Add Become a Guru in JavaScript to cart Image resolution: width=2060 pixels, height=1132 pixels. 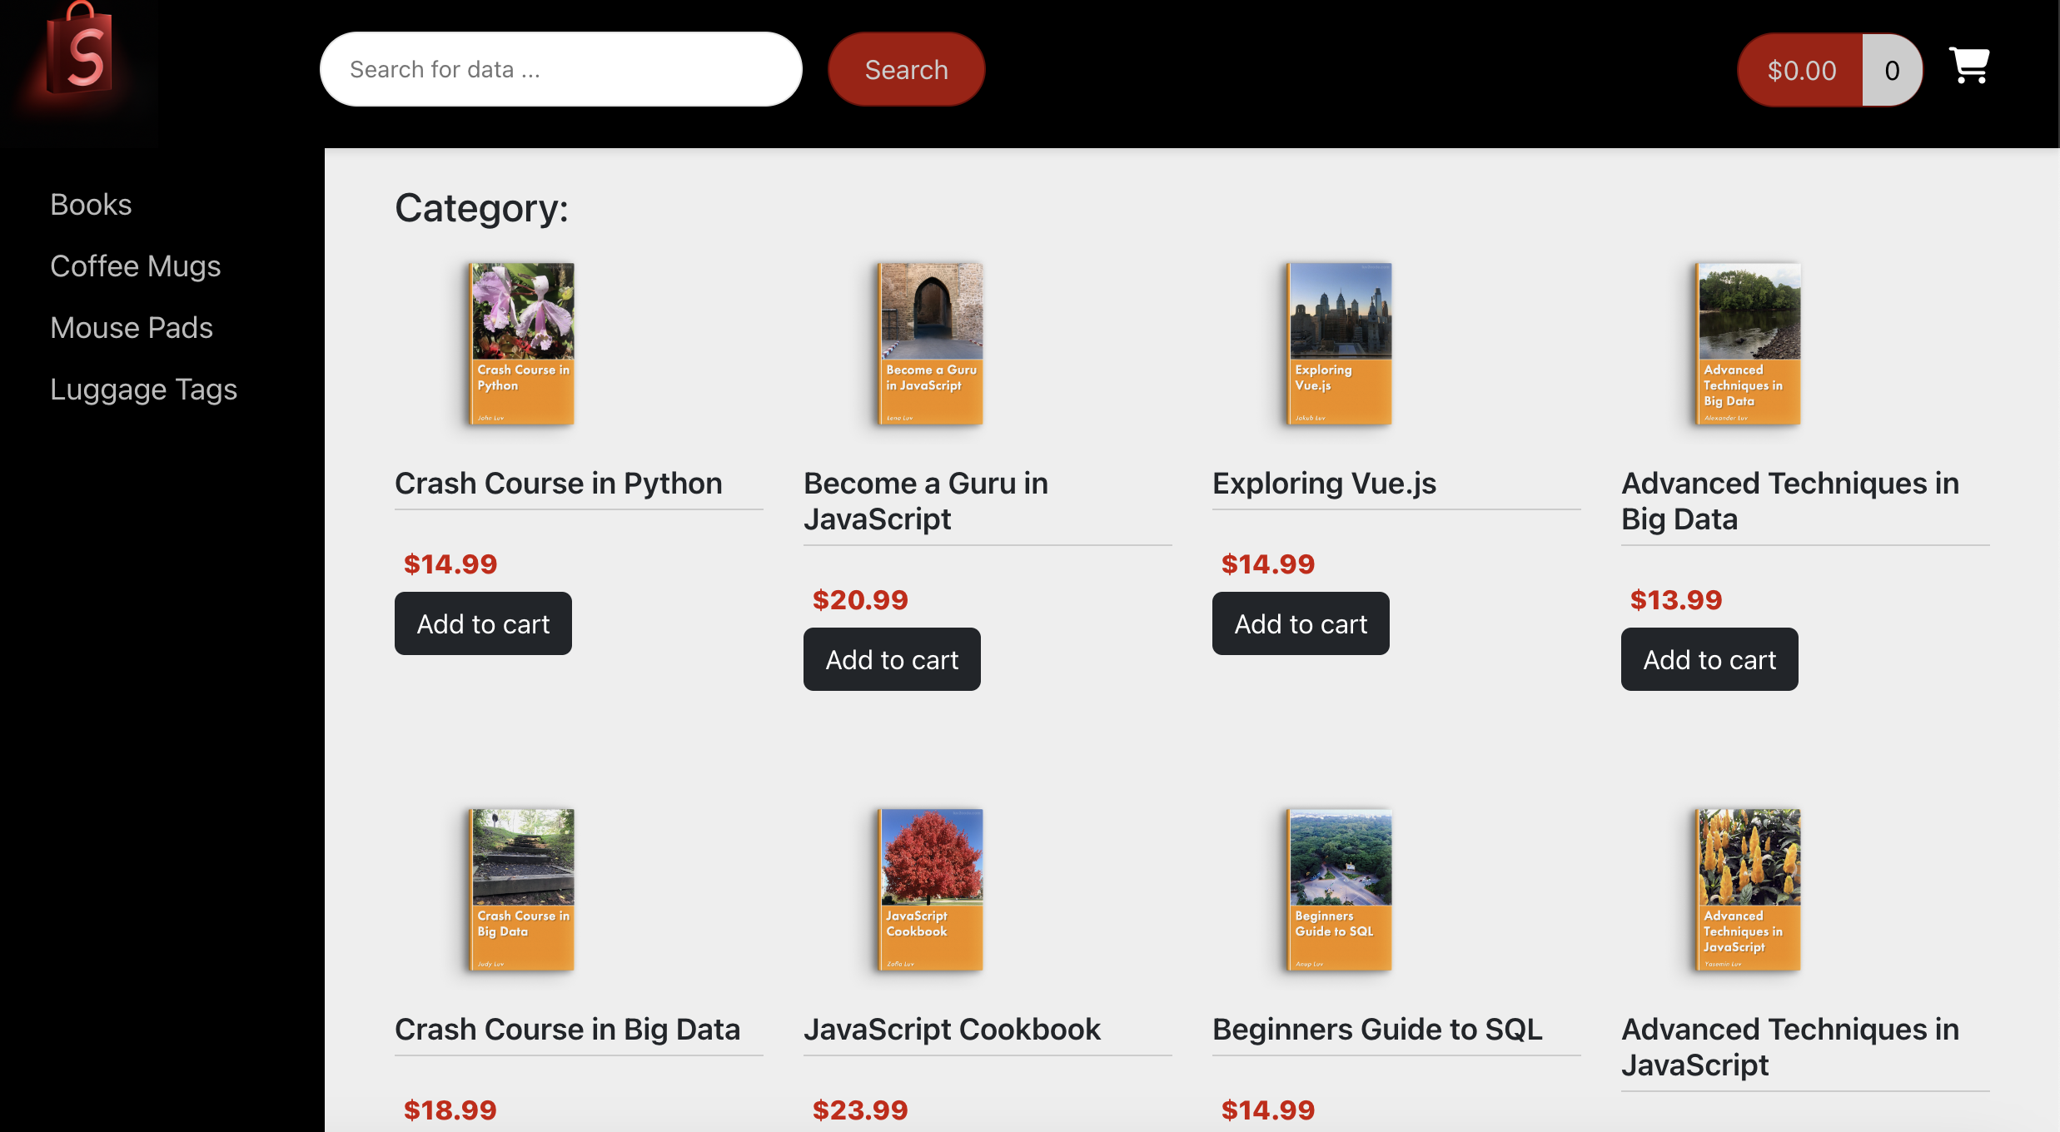(x=892, y=659)
